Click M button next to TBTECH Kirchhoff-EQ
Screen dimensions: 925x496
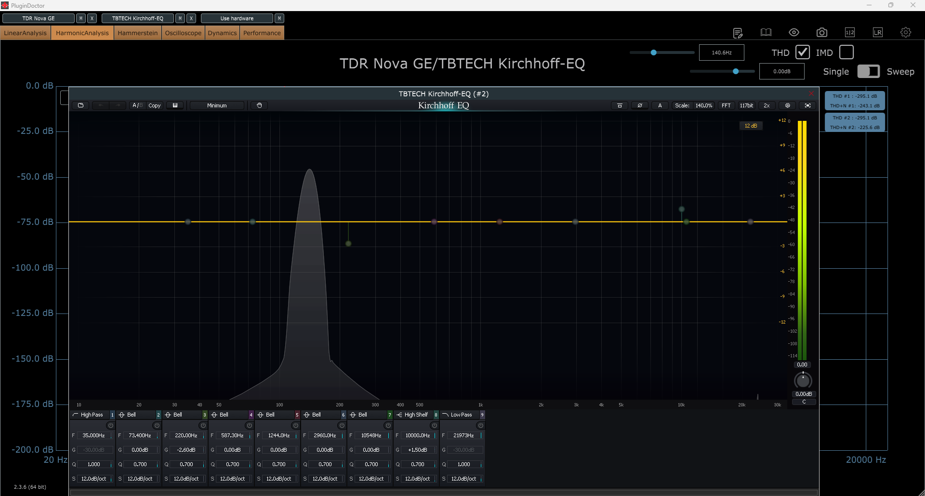pos(180,18)
